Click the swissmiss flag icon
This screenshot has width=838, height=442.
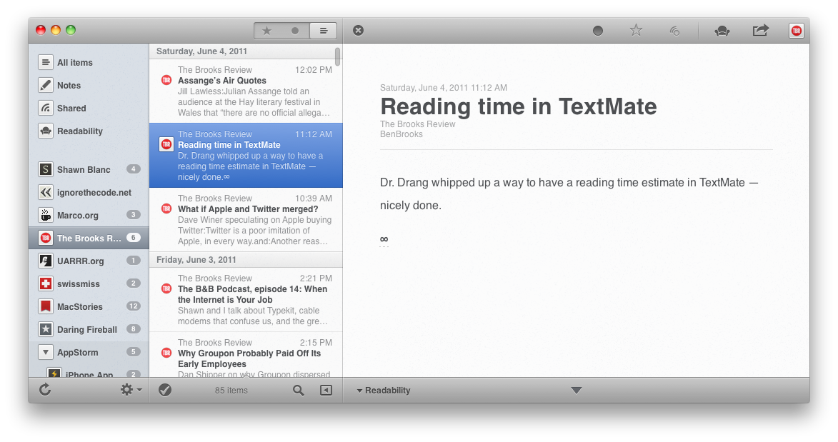(x=46, y=283)
